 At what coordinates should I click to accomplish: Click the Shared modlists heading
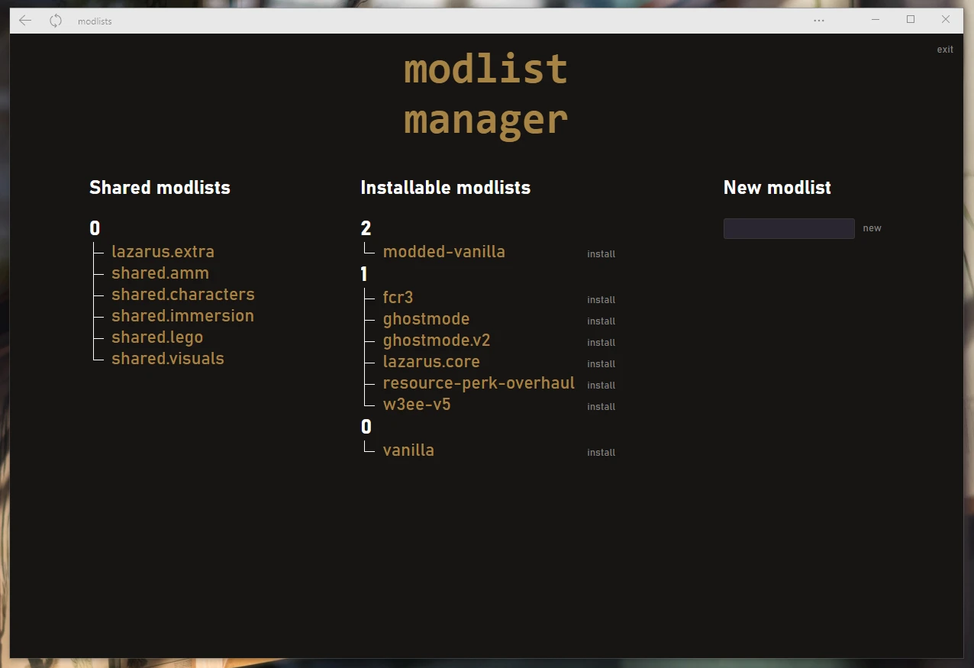pyautogui.click(x=160, y=188)
